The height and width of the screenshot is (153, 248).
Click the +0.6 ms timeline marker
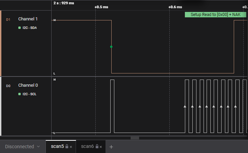[x=175, y=7]
